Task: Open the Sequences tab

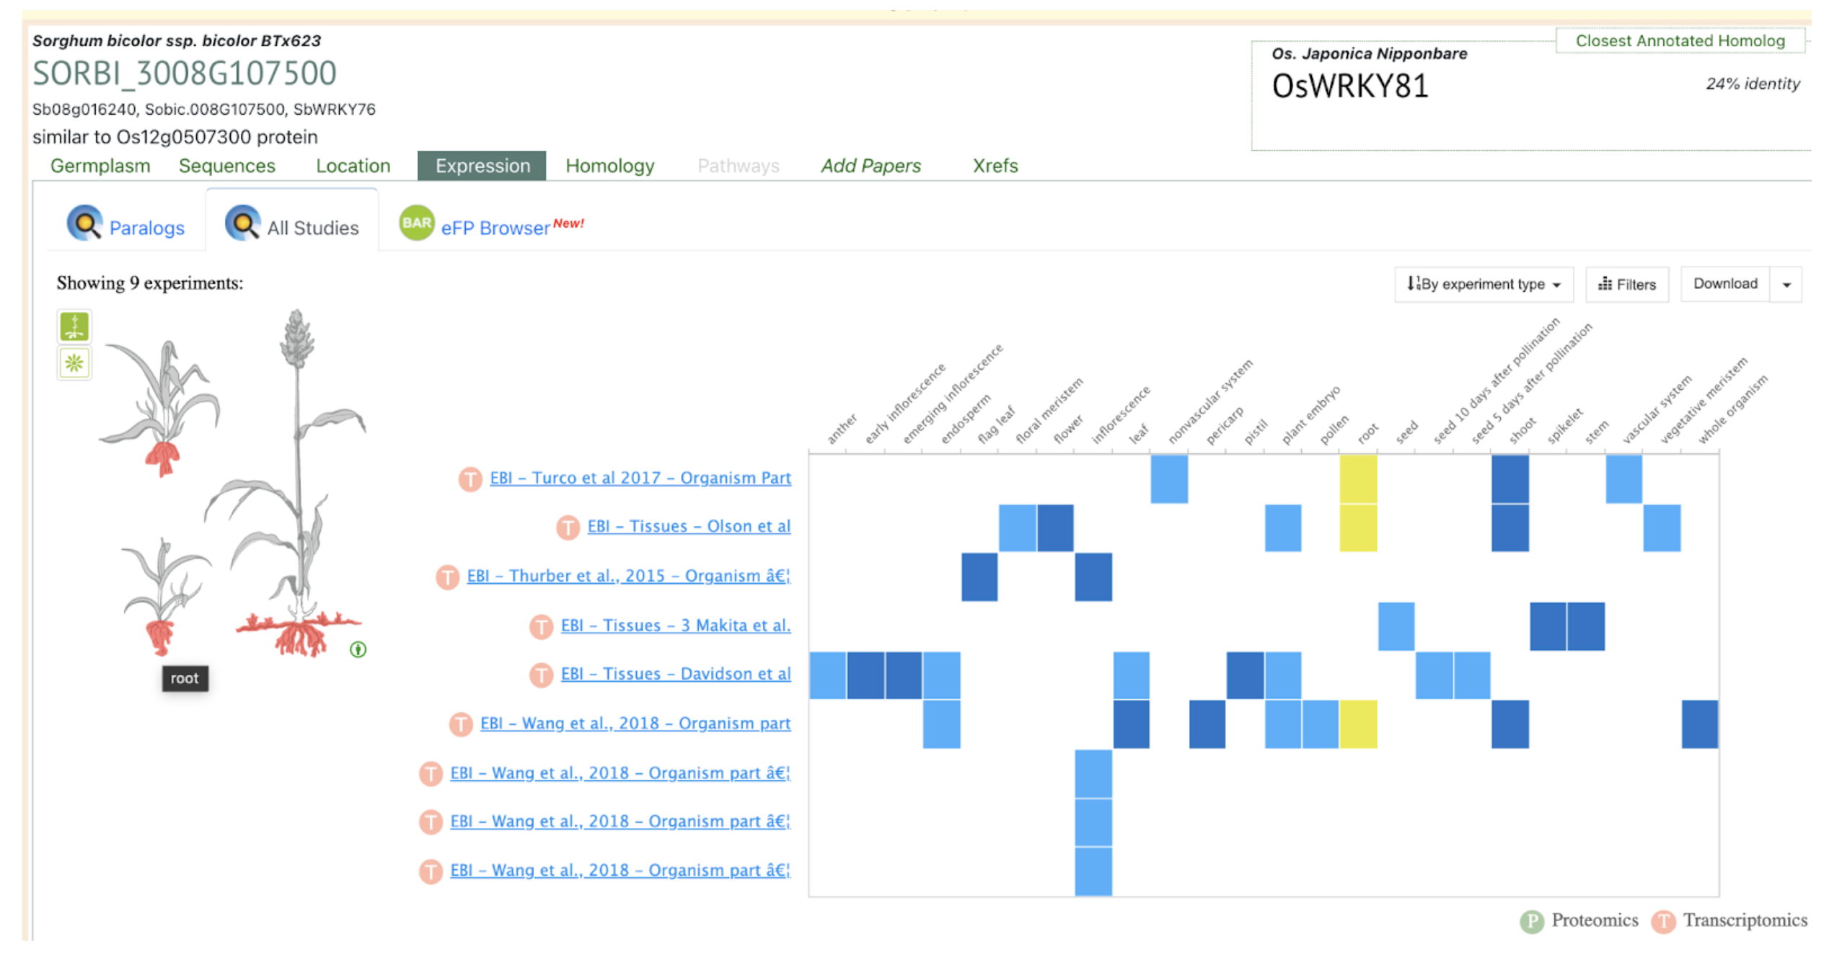Action: coord(226,166)
